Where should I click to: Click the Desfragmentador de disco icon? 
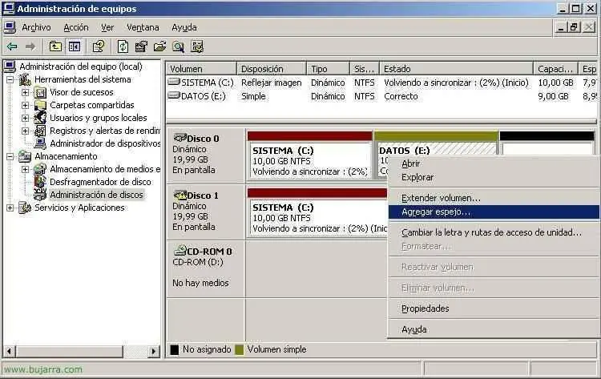point(40,182)
